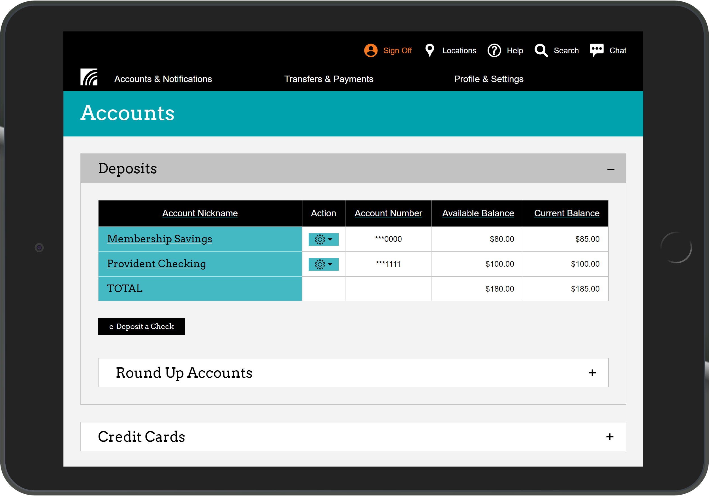Open the Profile & Settings menu
Viewport: 709px width, 496px height.
click(489, 79)
